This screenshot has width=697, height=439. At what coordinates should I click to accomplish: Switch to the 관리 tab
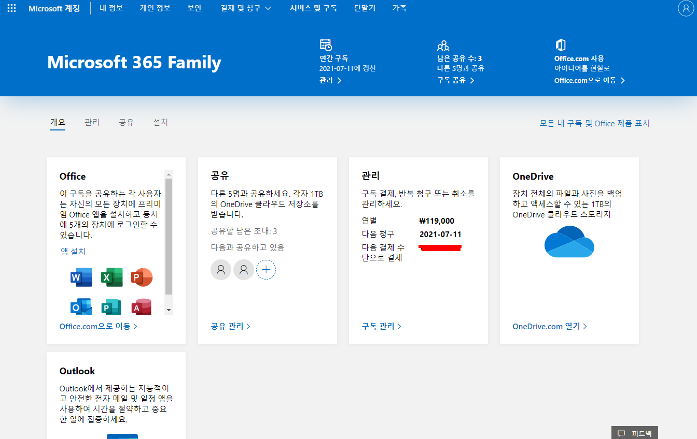pyautogui.click(x=92, y=122)
